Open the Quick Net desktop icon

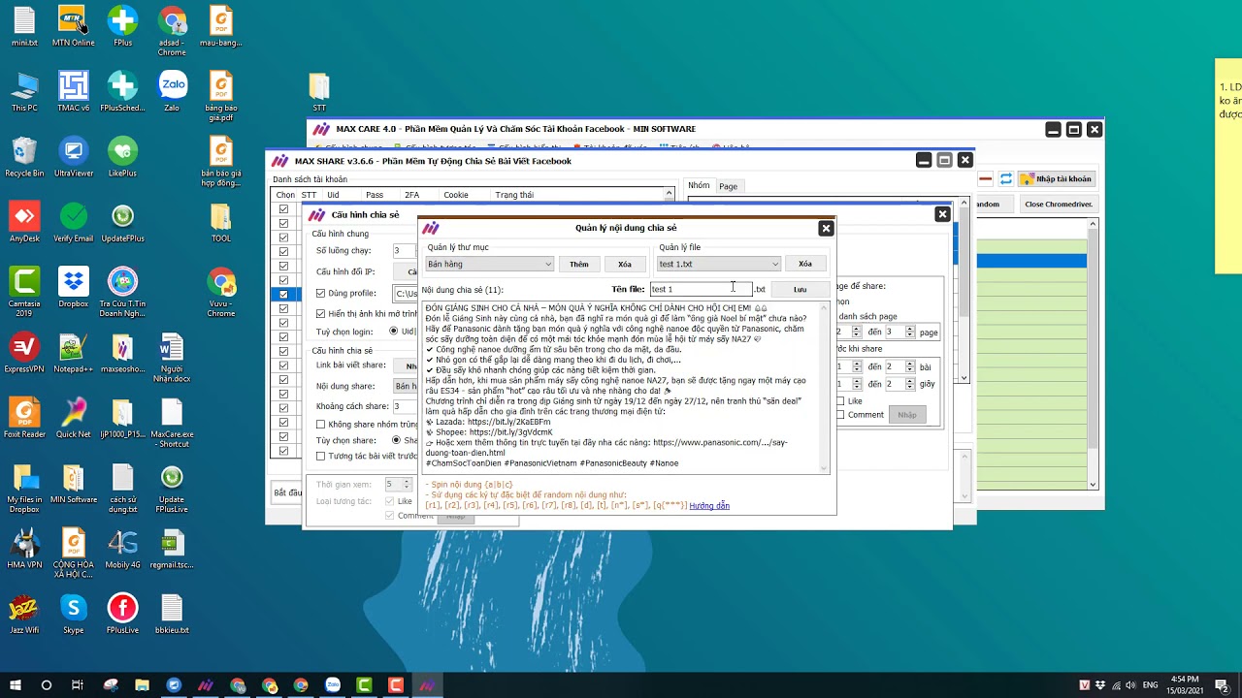73,417
